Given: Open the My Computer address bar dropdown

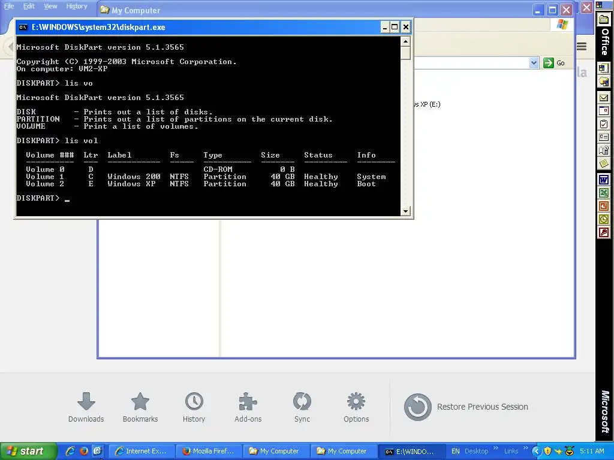Looking at the screenshot, I should pyautogui.click(x=534, y=62).
